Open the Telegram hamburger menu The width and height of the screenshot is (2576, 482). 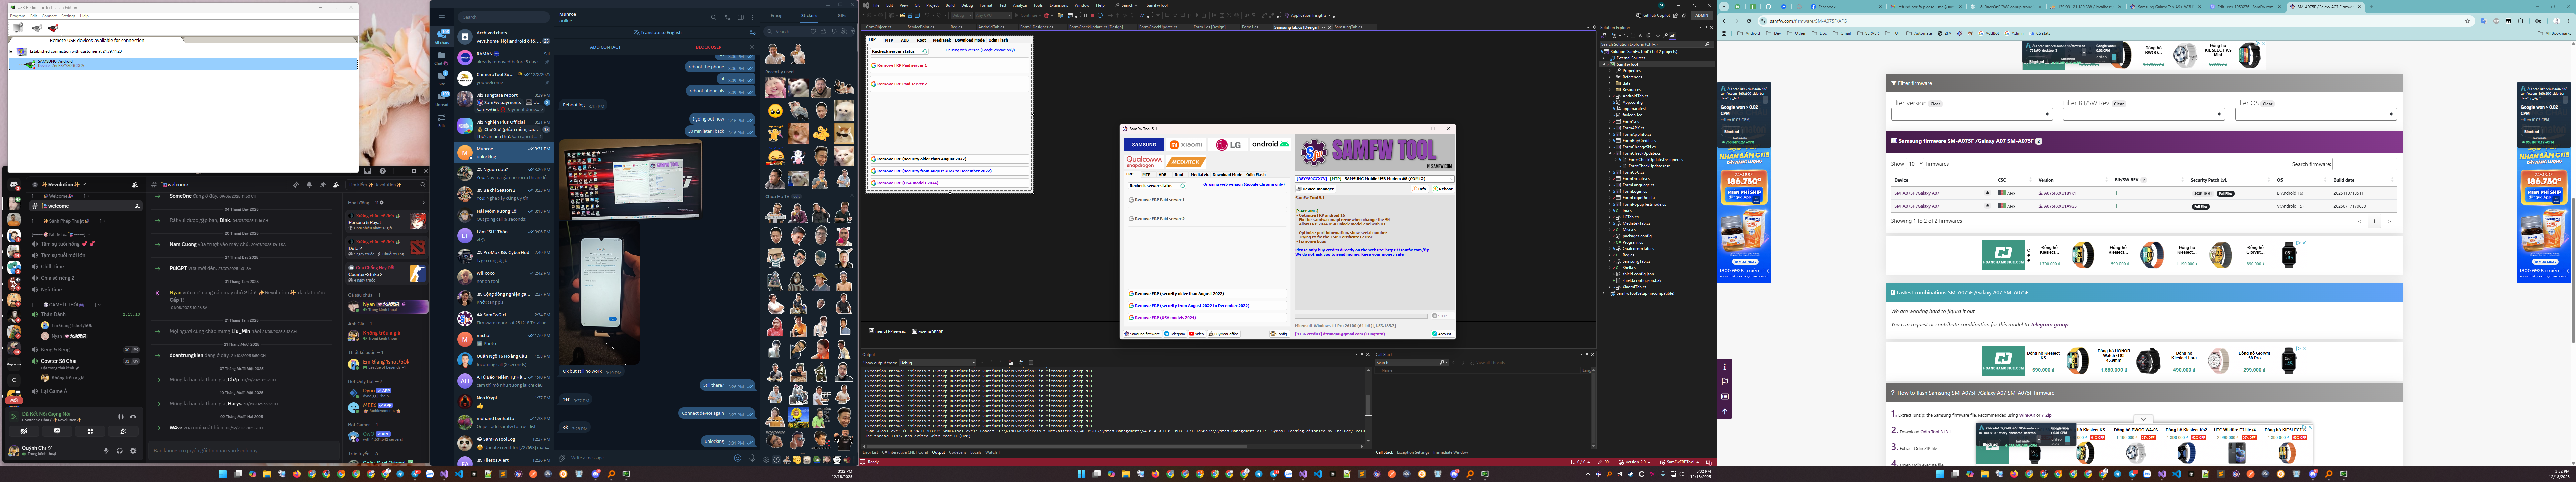(x=442, y=17)
